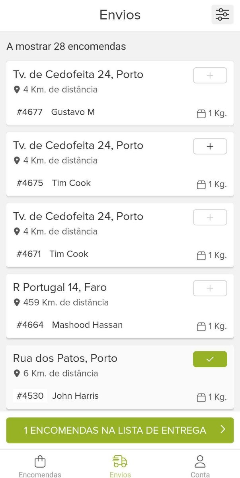240x478 pixels.
Task: Add order #4675 to delivery list
Action: [x=210, y=146]
